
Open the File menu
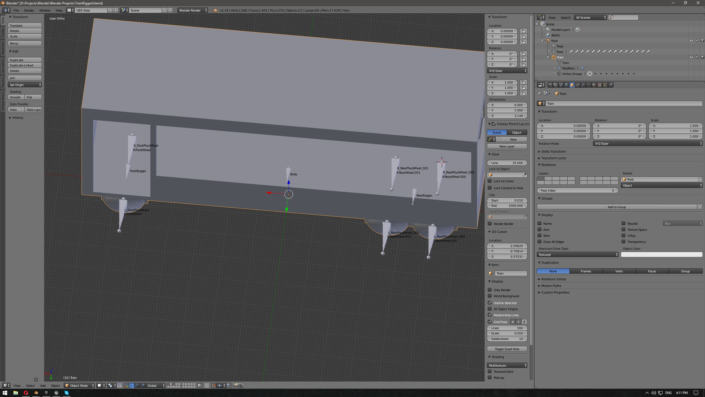(x=16, y=10)
